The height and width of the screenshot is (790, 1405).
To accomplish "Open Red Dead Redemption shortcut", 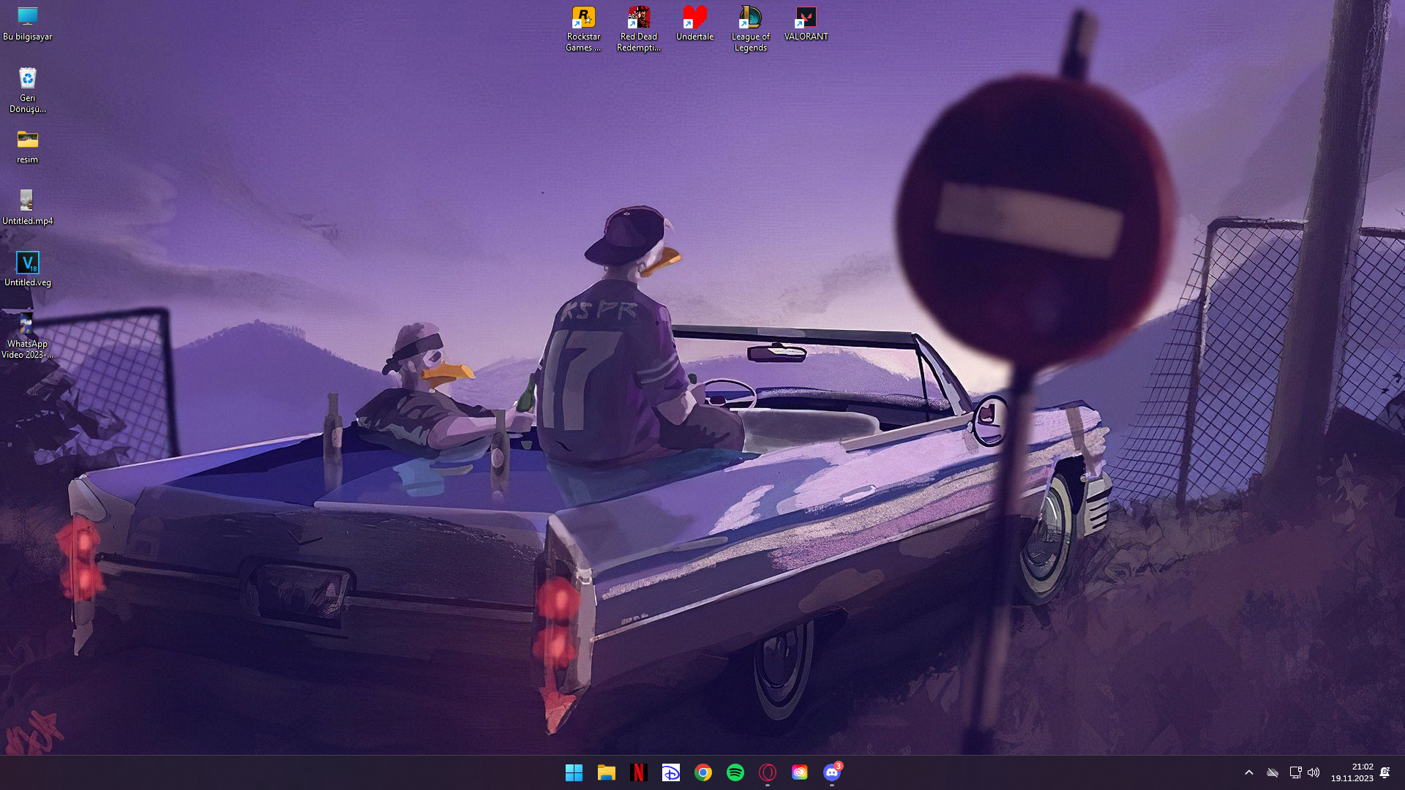I will click(x=639, y=29).
